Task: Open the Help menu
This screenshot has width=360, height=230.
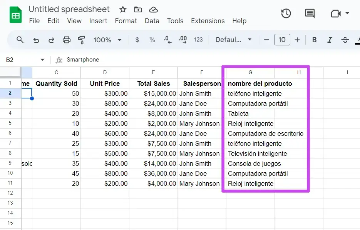Action: point(239,21)
